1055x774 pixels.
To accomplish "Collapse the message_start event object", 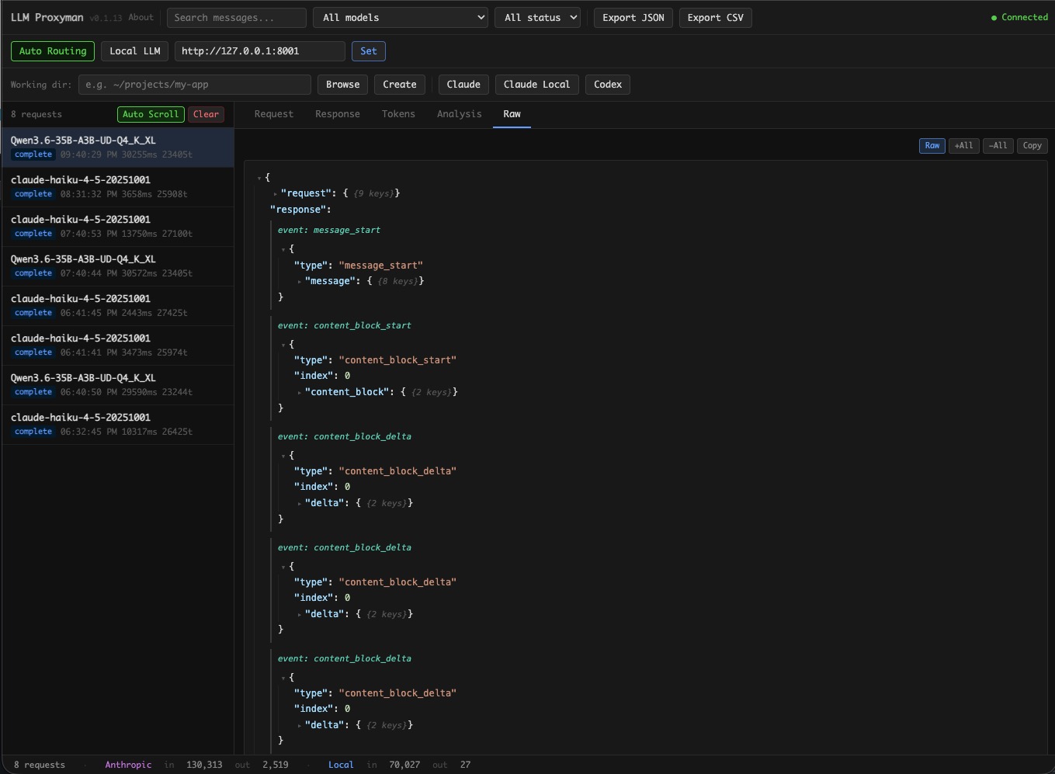I will point(283,250).
